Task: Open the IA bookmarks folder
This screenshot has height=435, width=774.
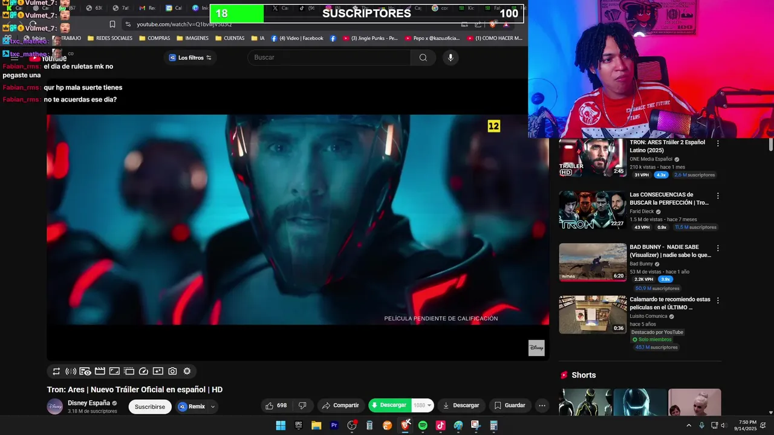Action: [x=258, y=38]
